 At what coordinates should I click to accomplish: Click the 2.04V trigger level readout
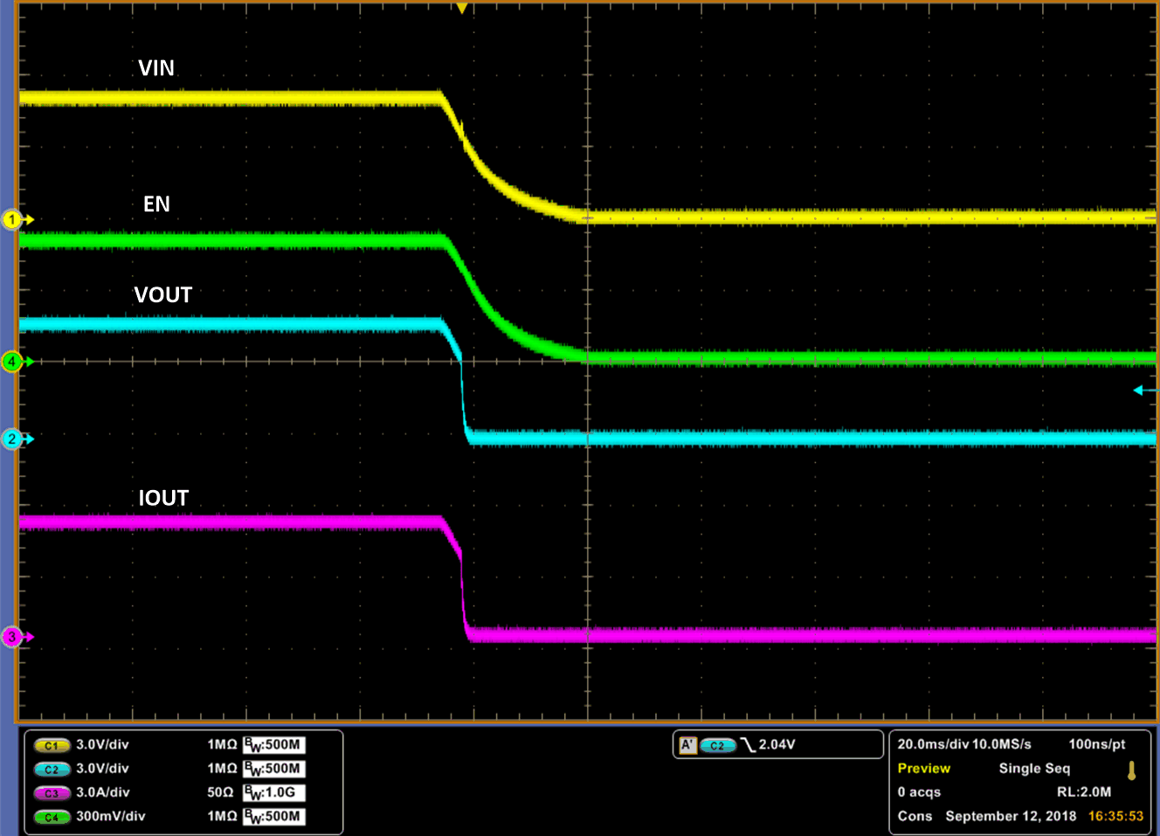[x=777, y=745]
